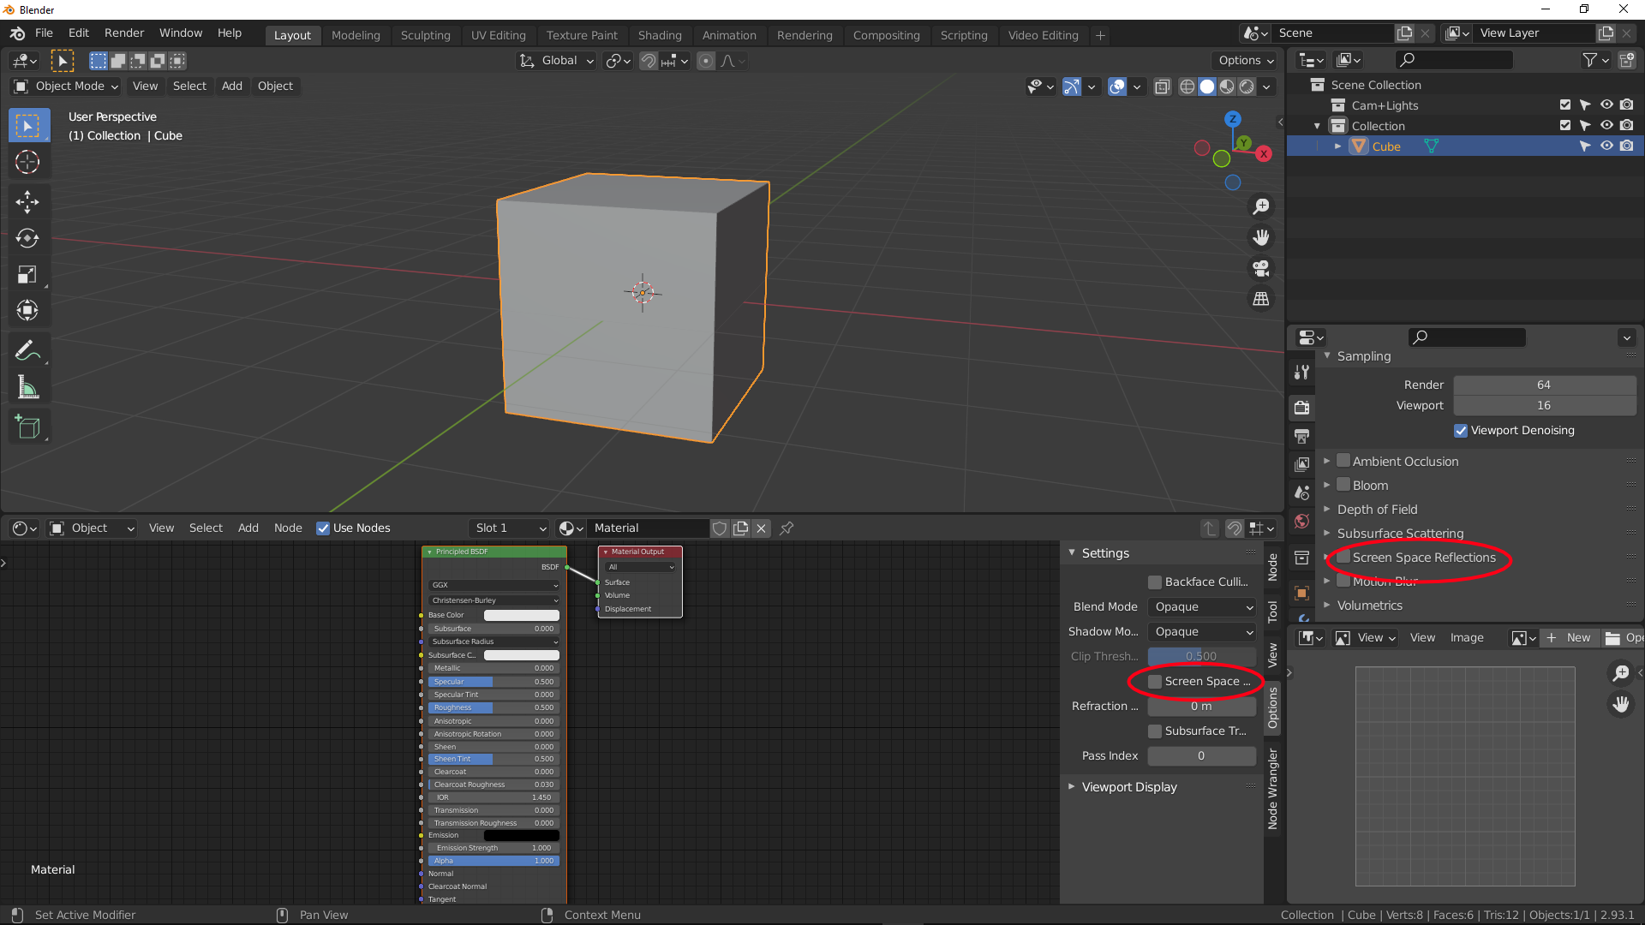Switch to the Shading workspace tab

[660, 35]
